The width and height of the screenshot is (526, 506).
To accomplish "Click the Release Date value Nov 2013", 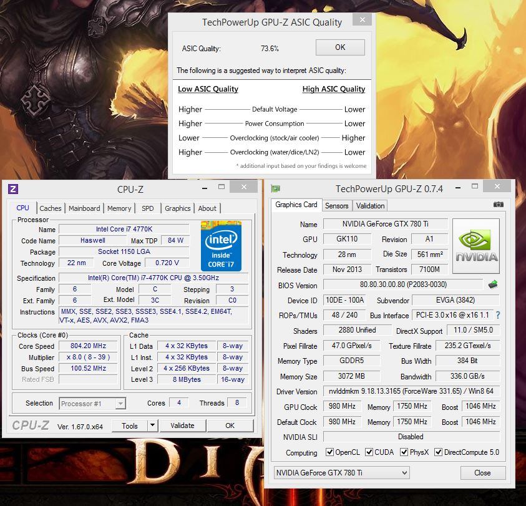I will pos(347,270).
